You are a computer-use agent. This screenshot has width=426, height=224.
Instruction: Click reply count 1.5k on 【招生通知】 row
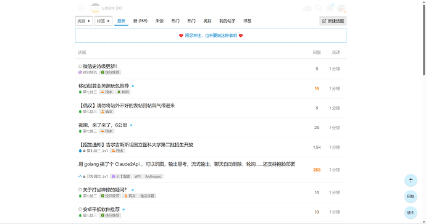pyautogui.click(x=317, y=147)
